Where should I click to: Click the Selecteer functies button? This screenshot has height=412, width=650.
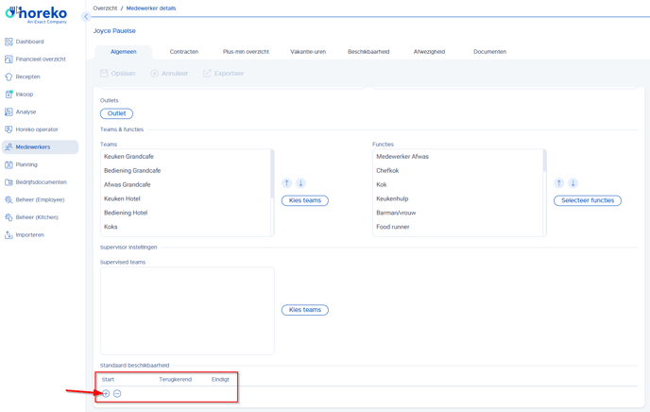tap(587, 200)
